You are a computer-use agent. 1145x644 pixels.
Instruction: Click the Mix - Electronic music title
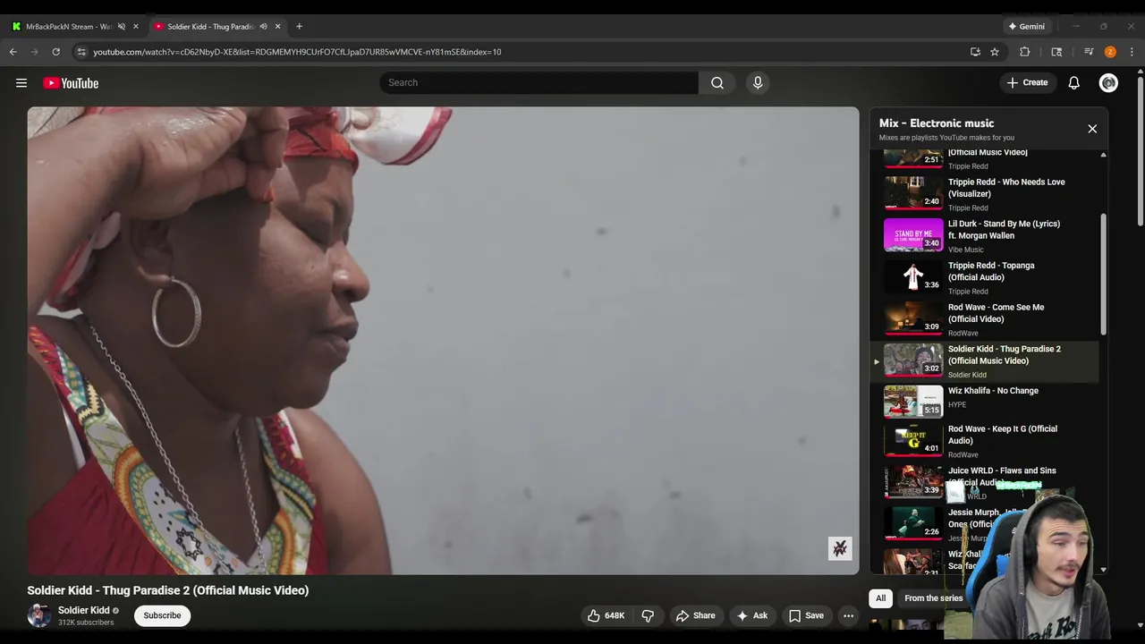[x=937, y=123]
